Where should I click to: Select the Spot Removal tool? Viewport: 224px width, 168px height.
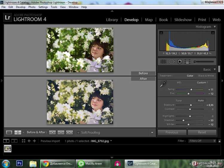(172, 62)
